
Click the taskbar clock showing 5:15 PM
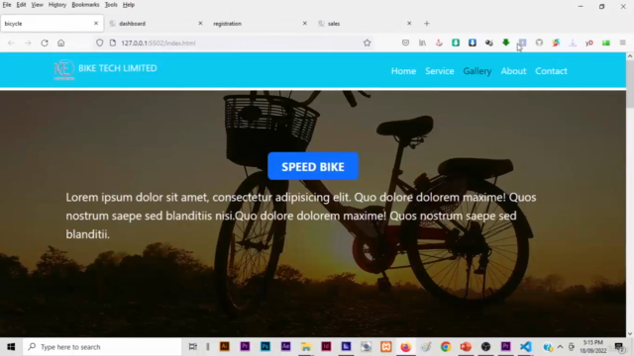593,347
